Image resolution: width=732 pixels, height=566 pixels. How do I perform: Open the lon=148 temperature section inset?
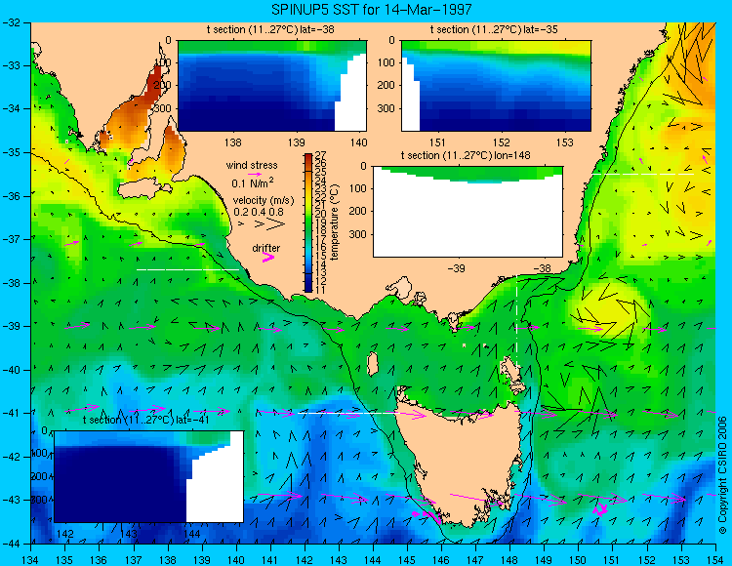(x=468, y=212)
